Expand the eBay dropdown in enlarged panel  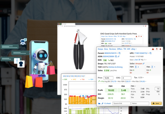point(134,49)
